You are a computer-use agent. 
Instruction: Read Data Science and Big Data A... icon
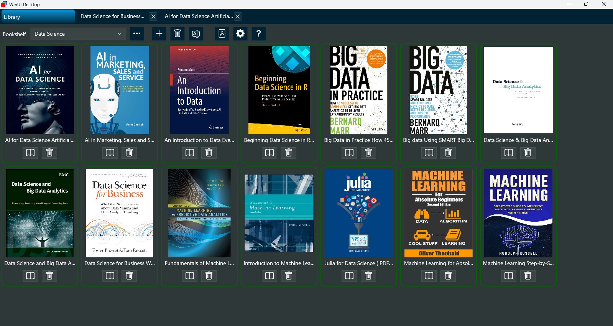[x=30, y=276]
